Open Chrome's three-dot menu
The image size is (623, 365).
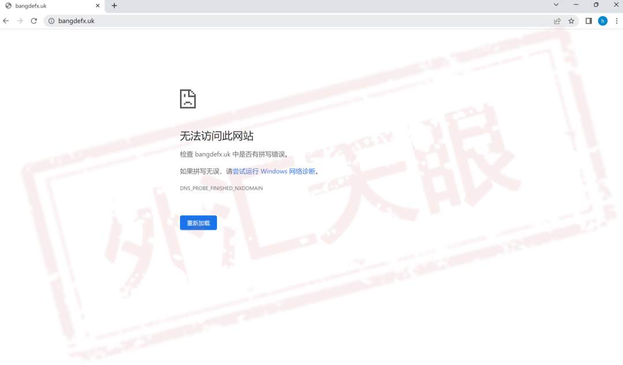(x=617, y=21)
